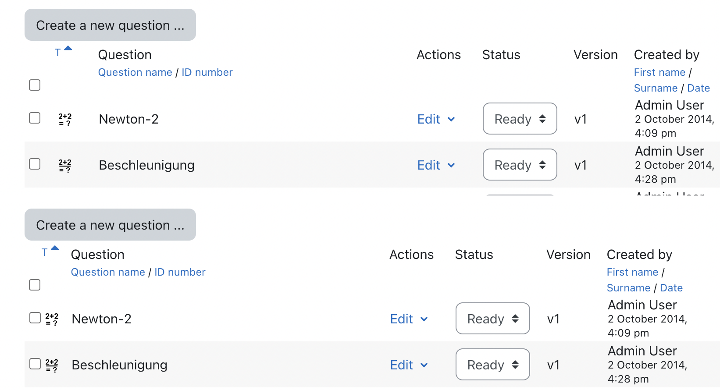The width and height of the screenshot is (720, 390).
Task: Sort by question type T in bottom table
Action: click(x=44, y=252)
